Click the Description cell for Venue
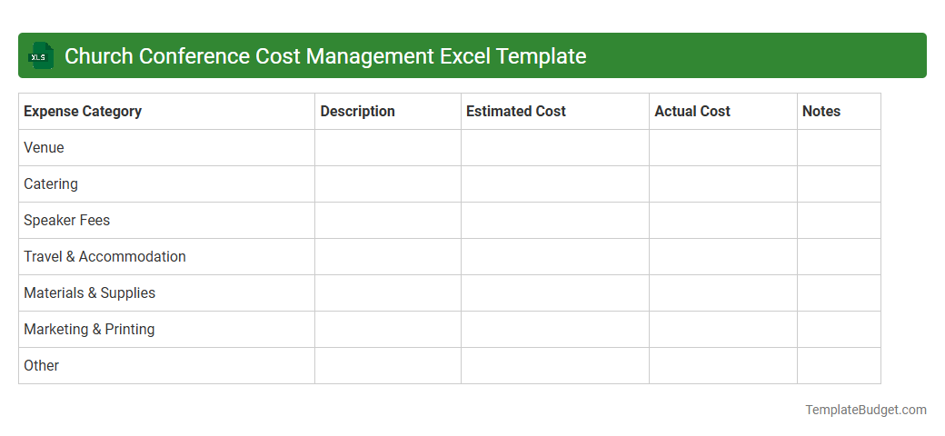The image size is (945, 436). [388, 148]
